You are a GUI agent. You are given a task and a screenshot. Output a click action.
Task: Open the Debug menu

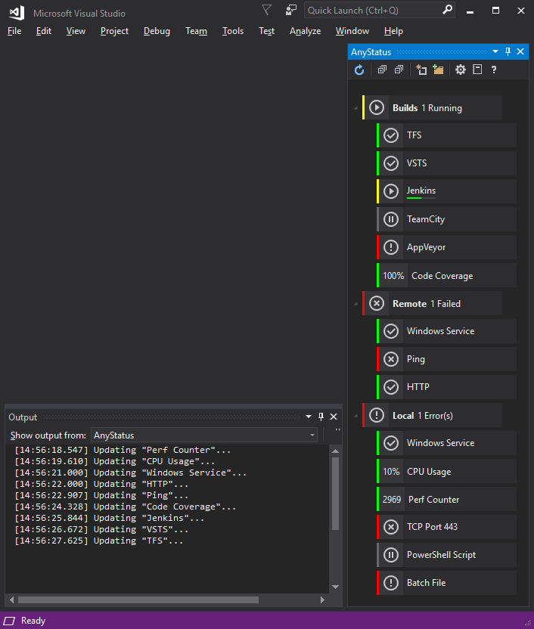[157, 31]
